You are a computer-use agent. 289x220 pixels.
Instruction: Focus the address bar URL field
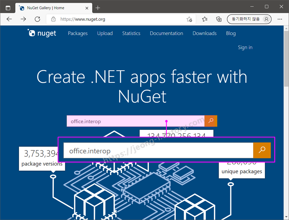coord(121,19)
